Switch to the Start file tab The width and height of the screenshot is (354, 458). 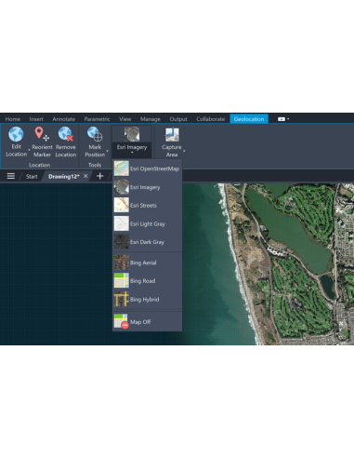(x=32, y=177)
